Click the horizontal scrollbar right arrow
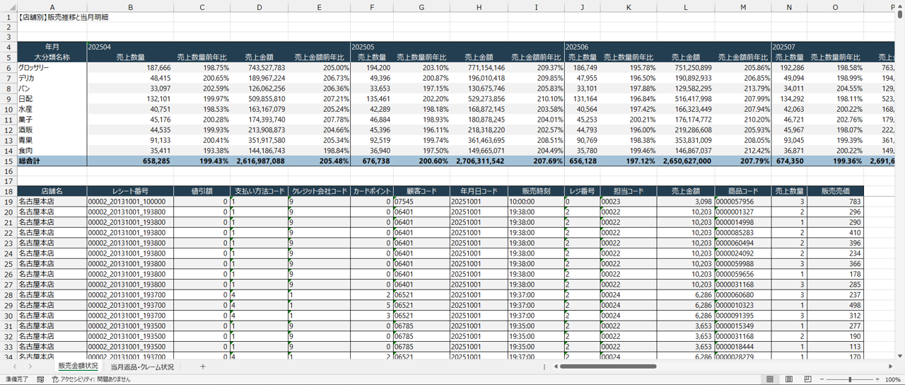The image size is (905, 385). (890, 367)
